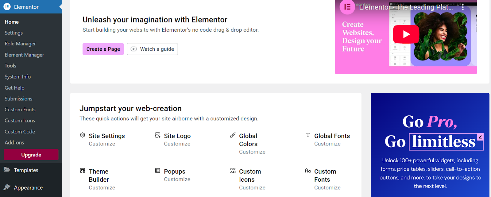
Task: Open Element Manager page
Action: (24, 55)
